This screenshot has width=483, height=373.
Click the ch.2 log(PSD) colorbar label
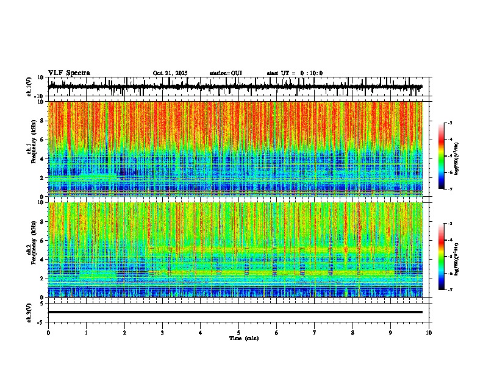point(457,259)
